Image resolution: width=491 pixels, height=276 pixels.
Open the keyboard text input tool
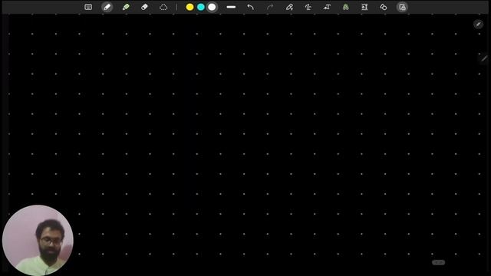point(88,7)
